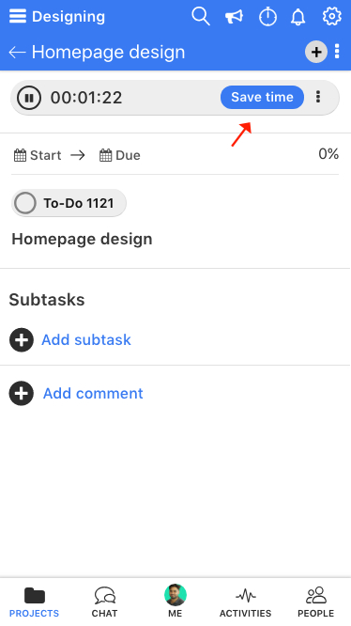Mark To-Do 1121 as complete
Viewport: 351px width, 626px height.
tap(25, 203)
